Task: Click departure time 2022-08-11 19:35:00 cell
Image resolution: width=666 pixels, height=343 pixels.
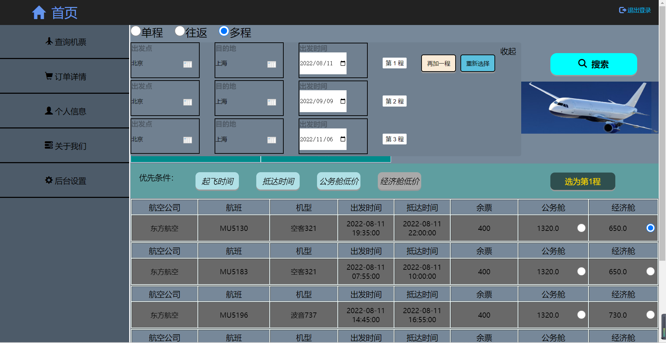Action: 366,228
